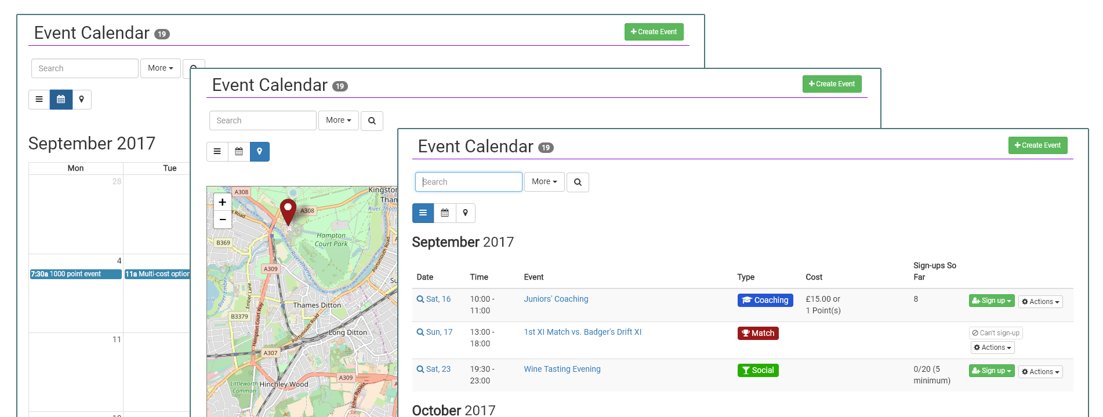Viewport: 1103px width, 417px height.
Task: Switch to list view in front panel
Action: (423, 213)
